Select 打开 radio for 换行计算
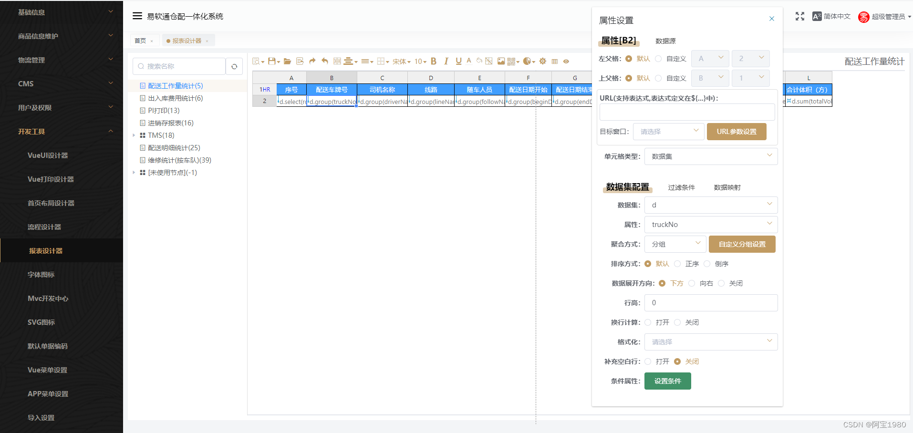Viewport: 913px width, 433px height. click(648, 322)
